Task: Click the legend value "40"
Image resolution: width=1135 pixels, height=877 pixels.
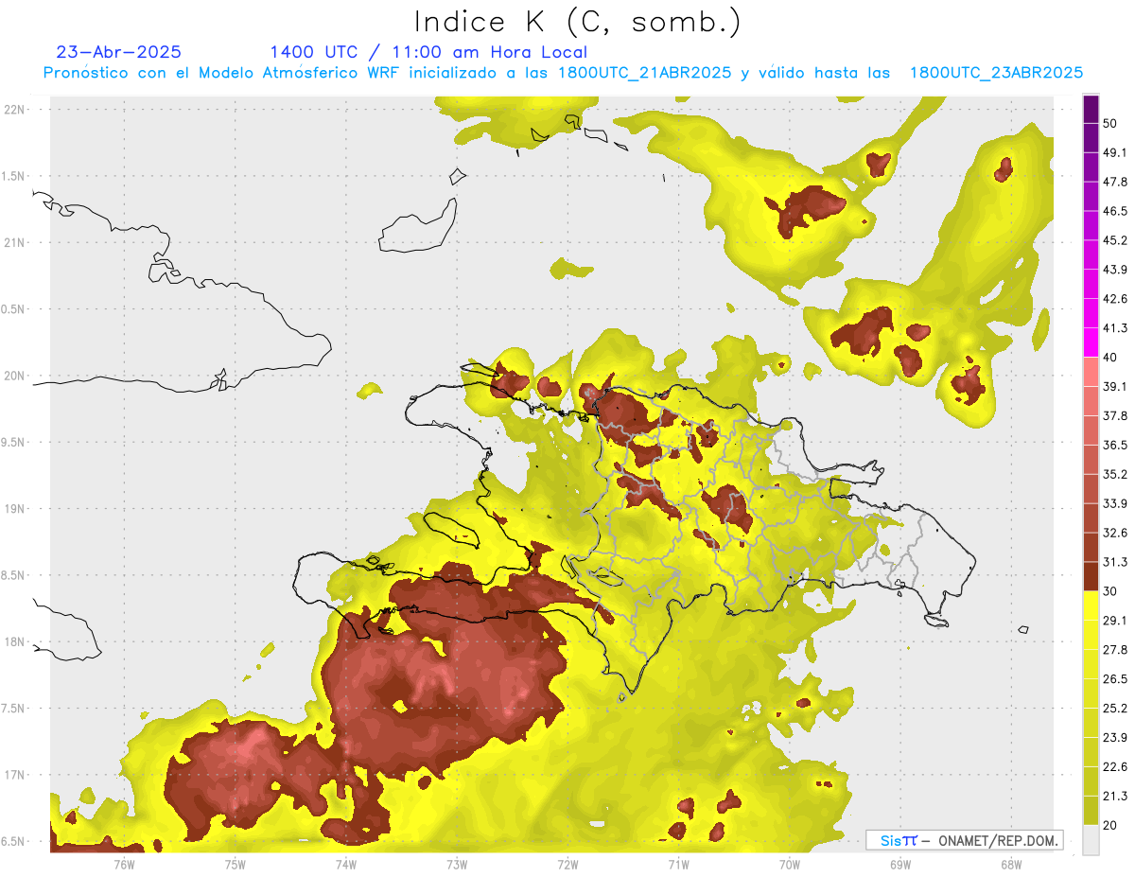Action: point(1111,358)
